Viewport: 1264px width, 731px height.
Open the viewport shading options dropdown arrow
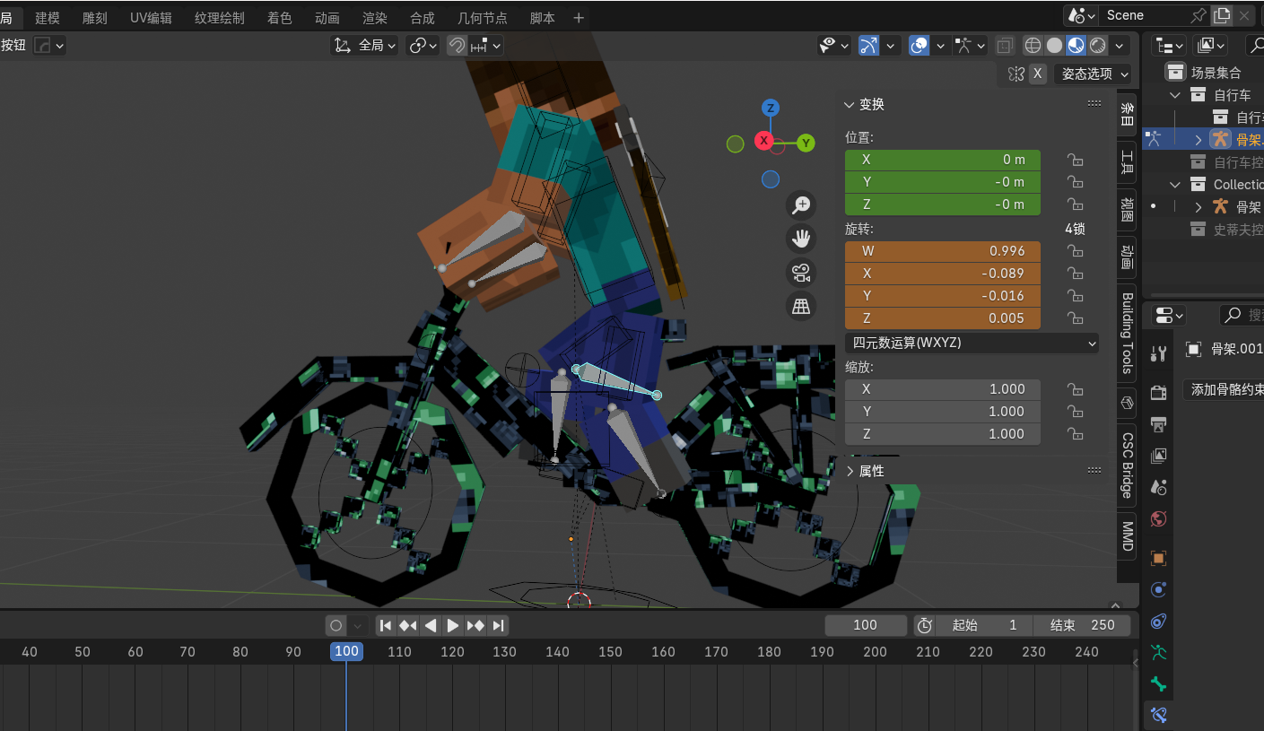[1119, 45]
